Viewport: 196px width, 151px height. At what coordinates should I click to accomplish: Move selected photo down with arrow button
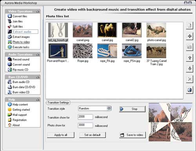click(189, 68)
